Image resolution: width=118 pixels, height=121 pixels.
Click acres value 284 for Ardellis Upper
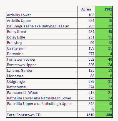pyautogui.click(x=86, y=20)
